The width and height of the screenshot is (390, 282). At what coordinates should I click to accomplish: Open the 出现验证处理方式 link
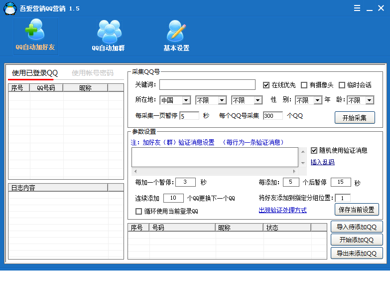[x=283, y=210]
